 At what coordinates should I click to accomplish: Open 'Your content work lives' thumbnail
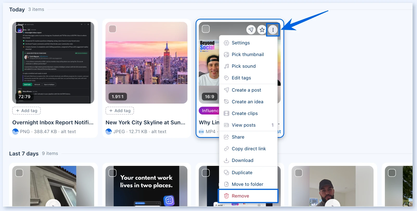(x=146, y=186)
